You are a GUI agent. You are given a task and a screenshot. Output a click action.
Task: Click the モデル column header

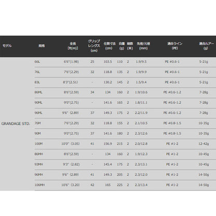[7, 46]
